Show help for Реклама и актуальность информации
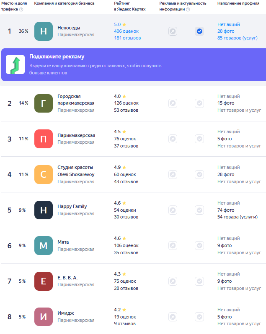The image size is (266, 334). (188, 9)
